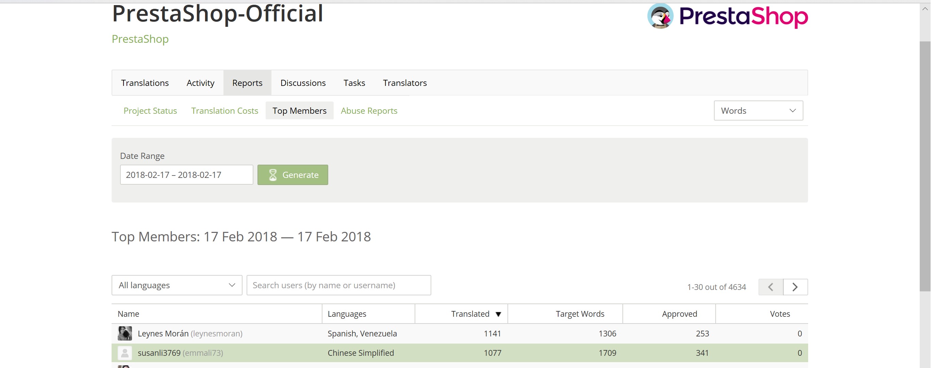Screen dimensions: 934x368
Task: Click the Translated column sort arrow
Action: point(499,314)
